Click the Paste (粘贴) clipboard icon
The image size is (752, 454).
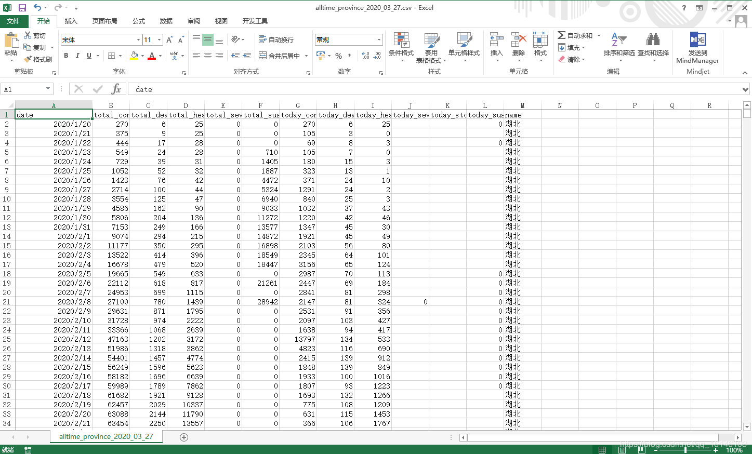pos(10,40)
